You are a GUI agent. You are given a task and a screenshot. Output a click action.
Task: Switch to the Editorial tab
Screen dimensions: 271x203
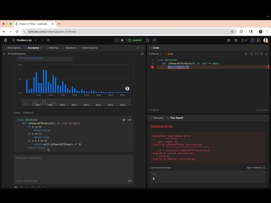tap(52, 48)
